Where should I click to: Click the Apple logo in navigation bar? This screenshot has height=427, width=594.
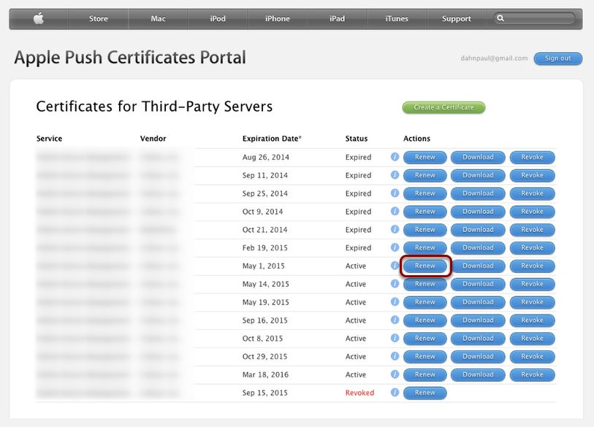click(39, 18)
